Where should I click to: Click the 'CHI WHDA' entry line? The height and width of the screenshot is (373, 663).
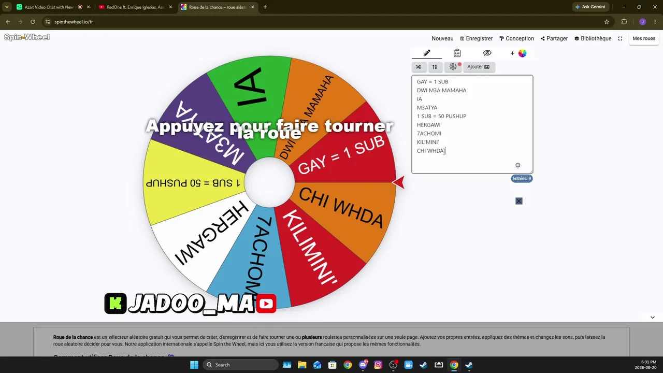431,151
